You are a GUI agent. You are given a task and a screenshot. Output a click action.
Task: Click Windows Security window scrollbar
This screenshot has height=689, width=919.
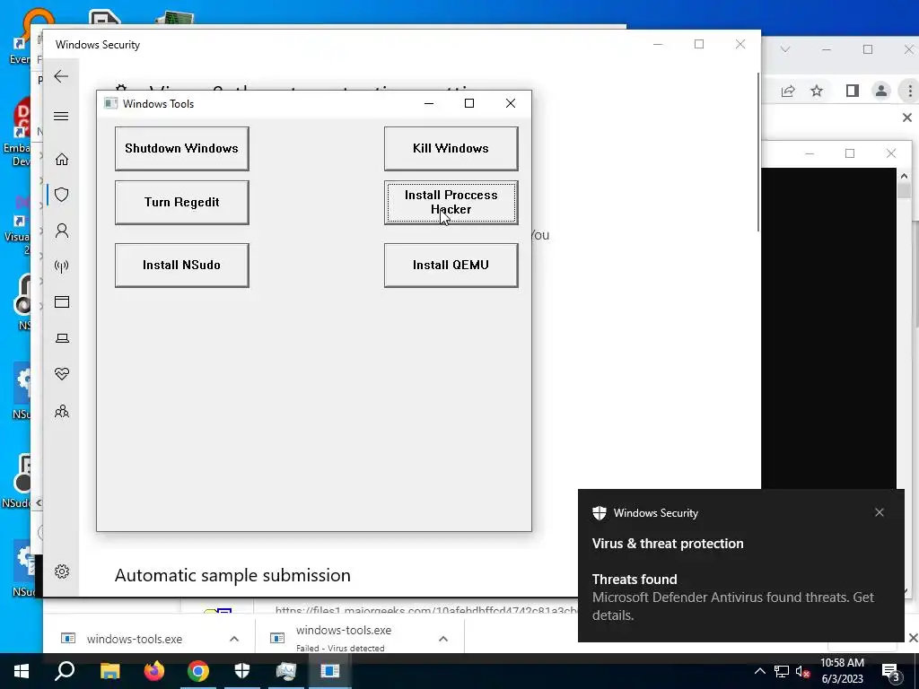click(x=758, y=153)
